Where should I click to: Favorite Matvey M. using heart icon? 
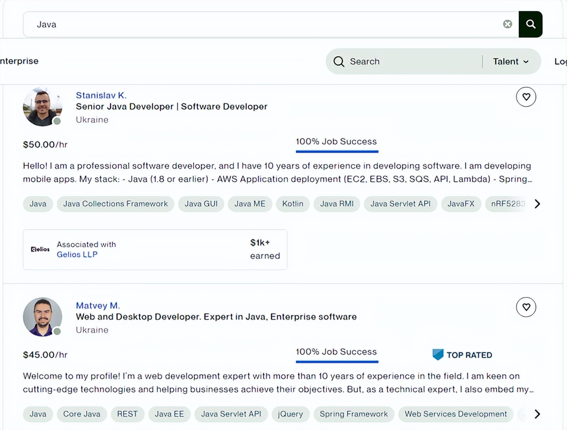pyautogui.click(x=526, y=307)
